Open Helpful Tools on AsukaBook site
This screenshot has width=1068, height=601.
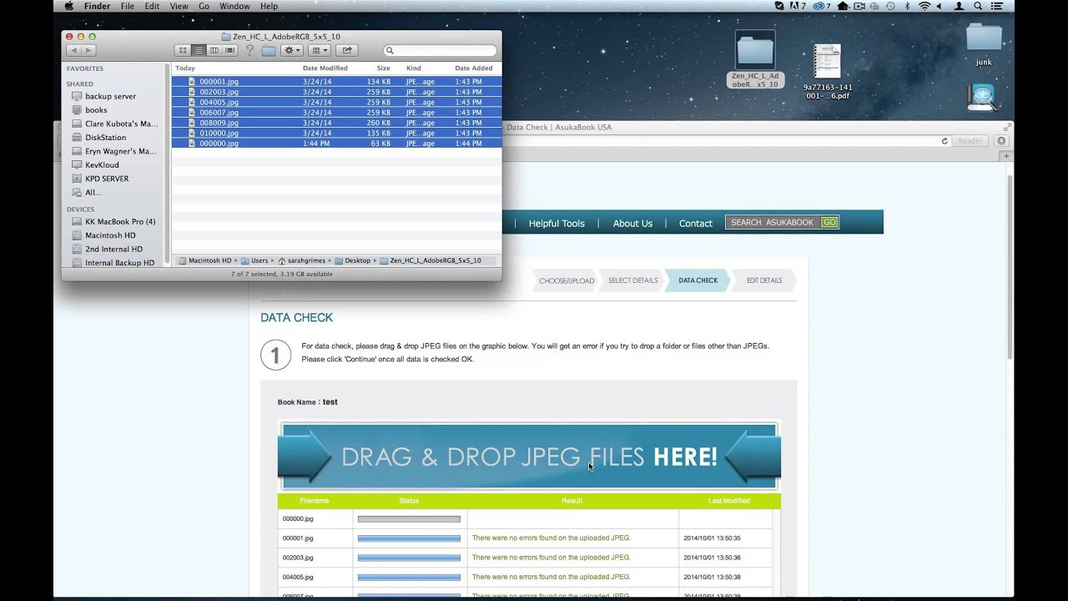point(557,223)
